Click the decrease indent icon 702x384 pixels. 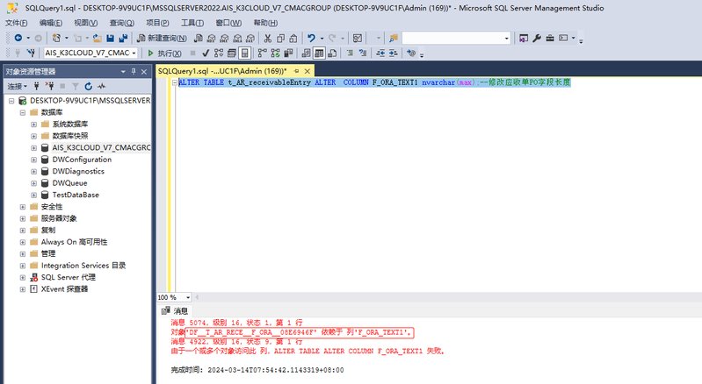pyautogui.click(x=380, y=53)
